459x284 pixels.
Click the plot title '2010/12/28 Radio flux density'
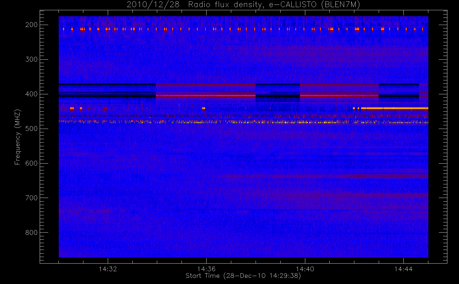click(x=195, y=5)
